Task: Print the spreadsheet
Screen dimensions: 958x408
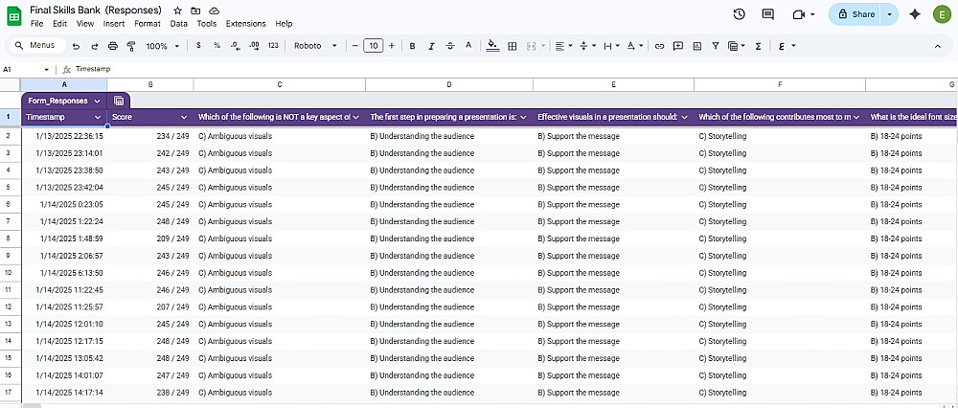Action: coord(113,46)
